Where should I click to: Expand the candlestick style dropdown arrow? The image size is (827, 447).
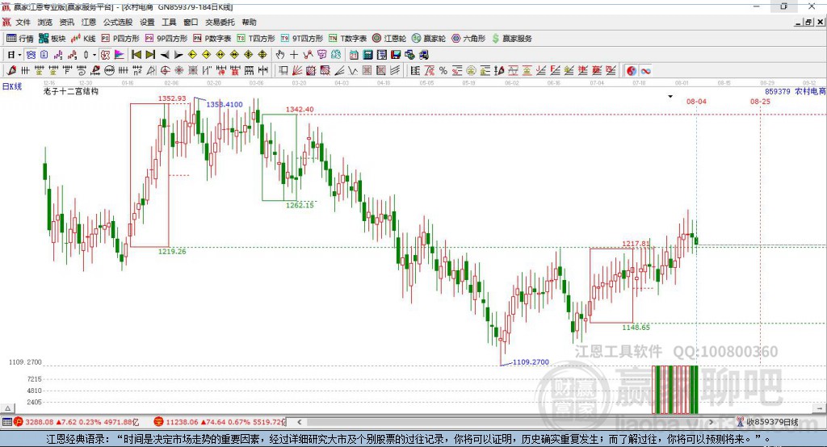coord(94,55)
